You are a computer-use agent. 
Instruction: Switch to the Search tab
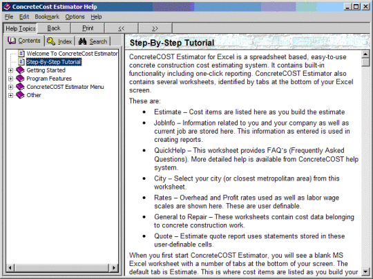[x=93, y=41]
